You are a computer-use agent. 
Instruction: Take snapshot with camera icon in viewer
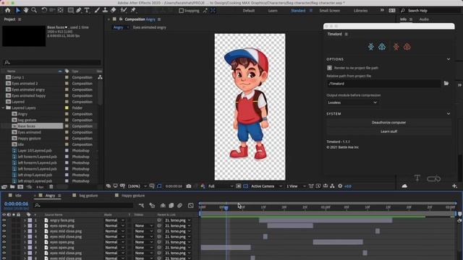pyautogui.click(x=189, y=186)
